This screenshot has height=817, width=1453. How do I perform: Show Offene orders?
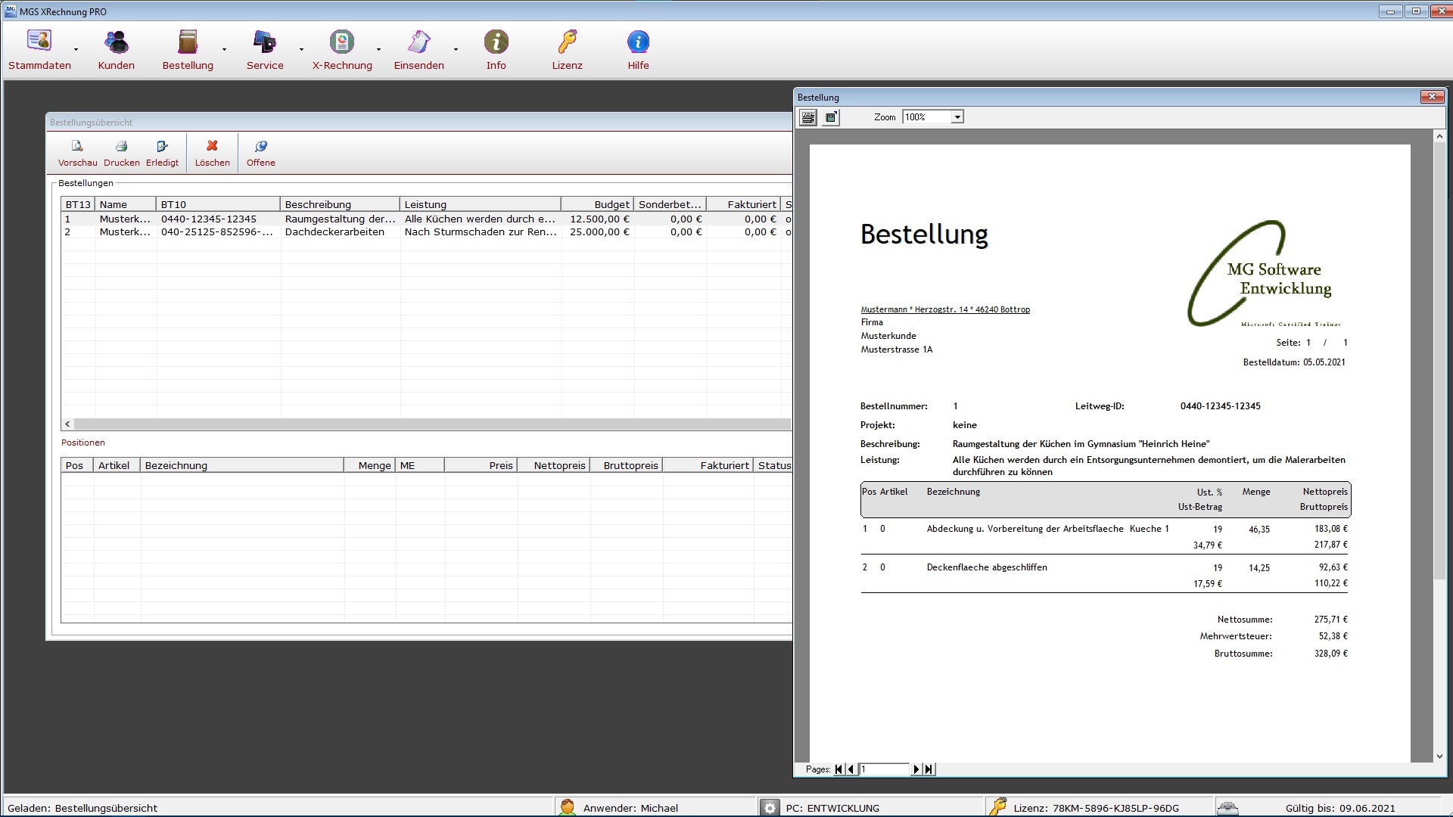pos(261,147)
